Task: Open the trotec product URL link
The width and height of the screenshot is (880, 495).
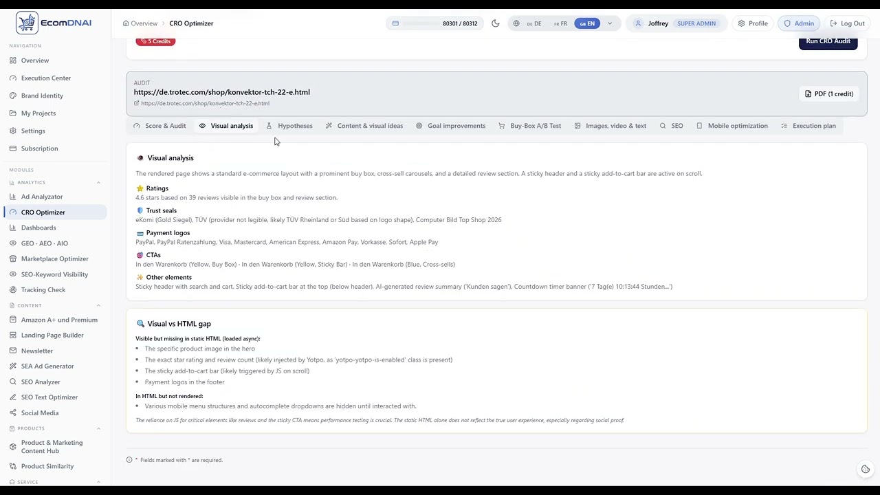Action: pyautogui.click(x=204, y=104)
